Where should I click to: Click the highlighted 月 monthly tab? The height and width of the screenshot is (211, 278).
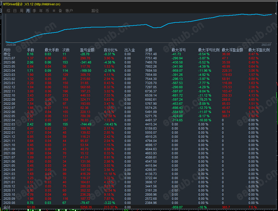point(28,11)
